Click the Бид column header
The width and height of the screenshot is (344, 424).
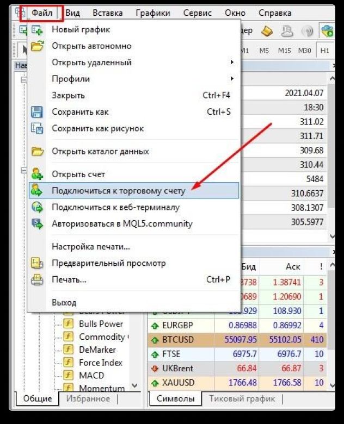[249, 267]
